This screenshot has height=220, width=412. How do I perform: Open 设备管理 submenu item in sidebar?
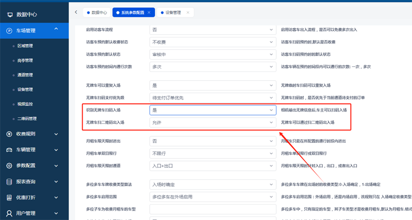point(25,89)
